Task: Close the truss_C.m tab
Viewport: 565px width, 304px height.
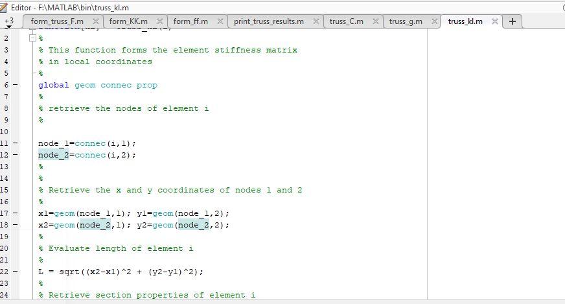Action: click(375, 21)
